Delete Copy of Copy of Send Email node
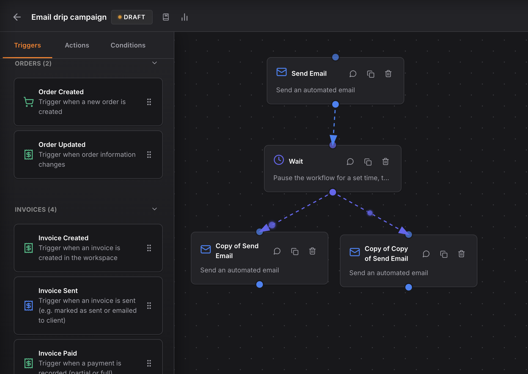This screenshot has width=528, height=374. point(461,254)
